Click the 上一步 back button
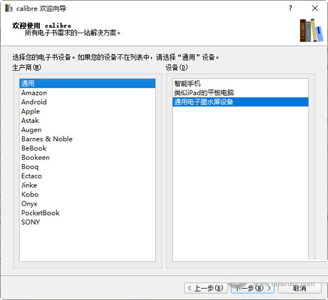 click(x=205, y=288)
